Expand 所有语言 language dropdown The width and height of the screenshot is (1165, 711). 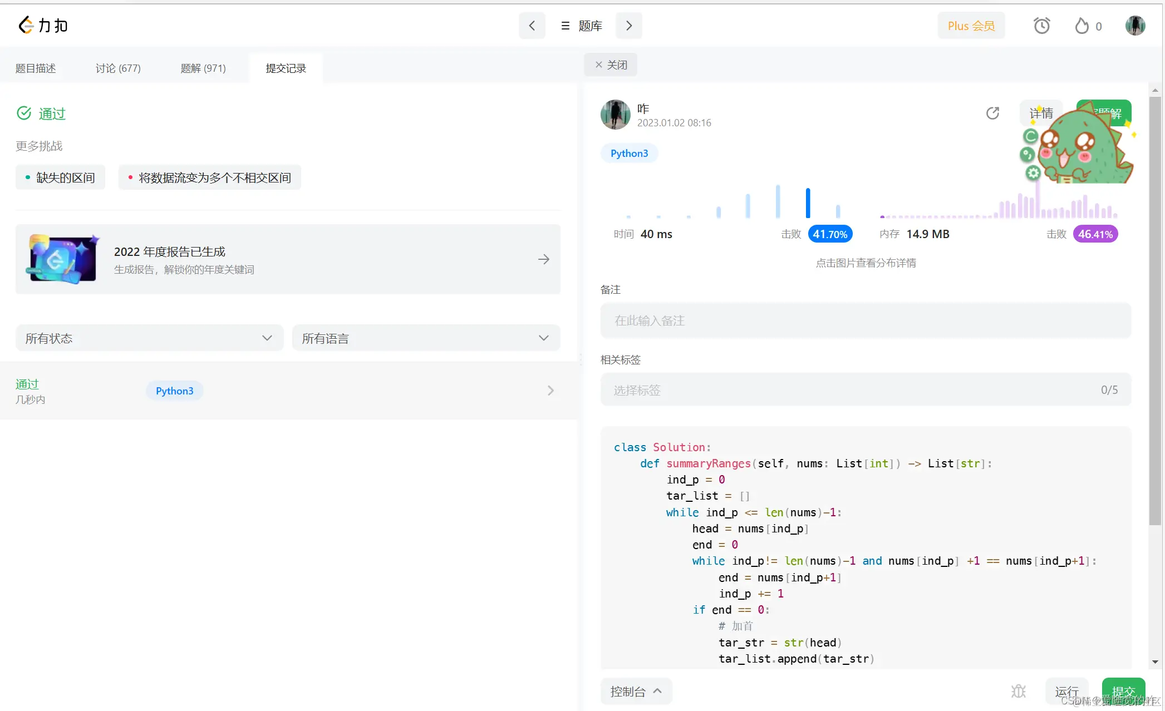[x=425, y=338]
